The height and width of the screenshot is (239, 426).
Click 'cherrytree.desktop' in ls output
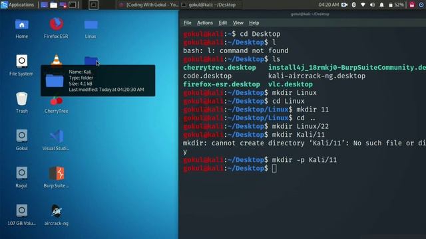(x=220, y=68)
